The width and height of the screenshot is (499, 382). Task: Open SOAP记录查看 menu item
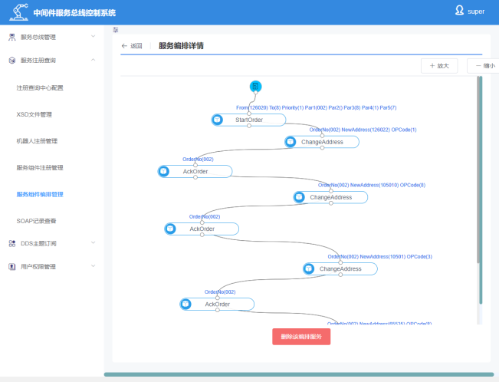pyautogui.click(x=37, y=221)
